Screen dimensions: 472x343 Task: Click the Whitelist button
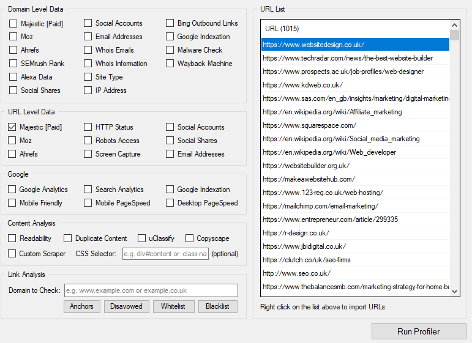click(x=173, y=306)
